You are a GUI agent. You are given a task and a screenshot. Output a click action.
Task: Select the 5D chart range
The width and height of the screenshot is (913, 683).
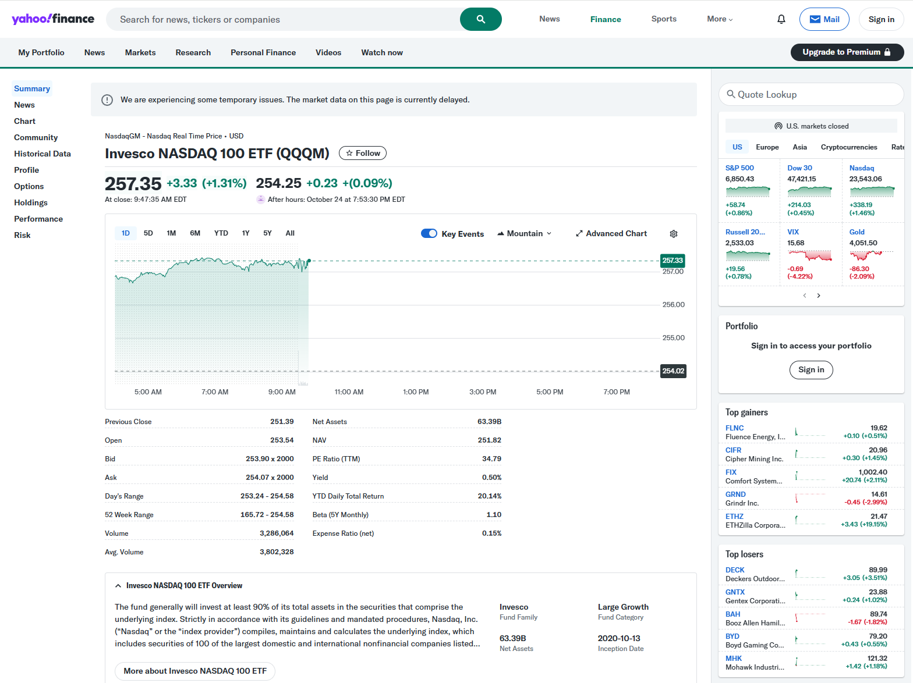(x=148, y=233)
